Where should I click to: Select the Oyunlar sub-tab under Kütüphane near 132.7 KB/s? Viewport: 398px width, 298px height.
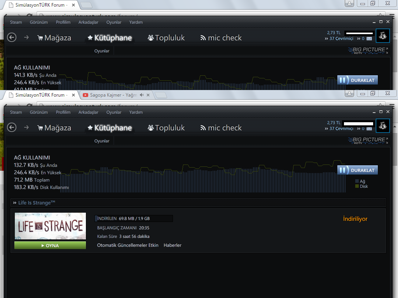click(x=102, y=141)
